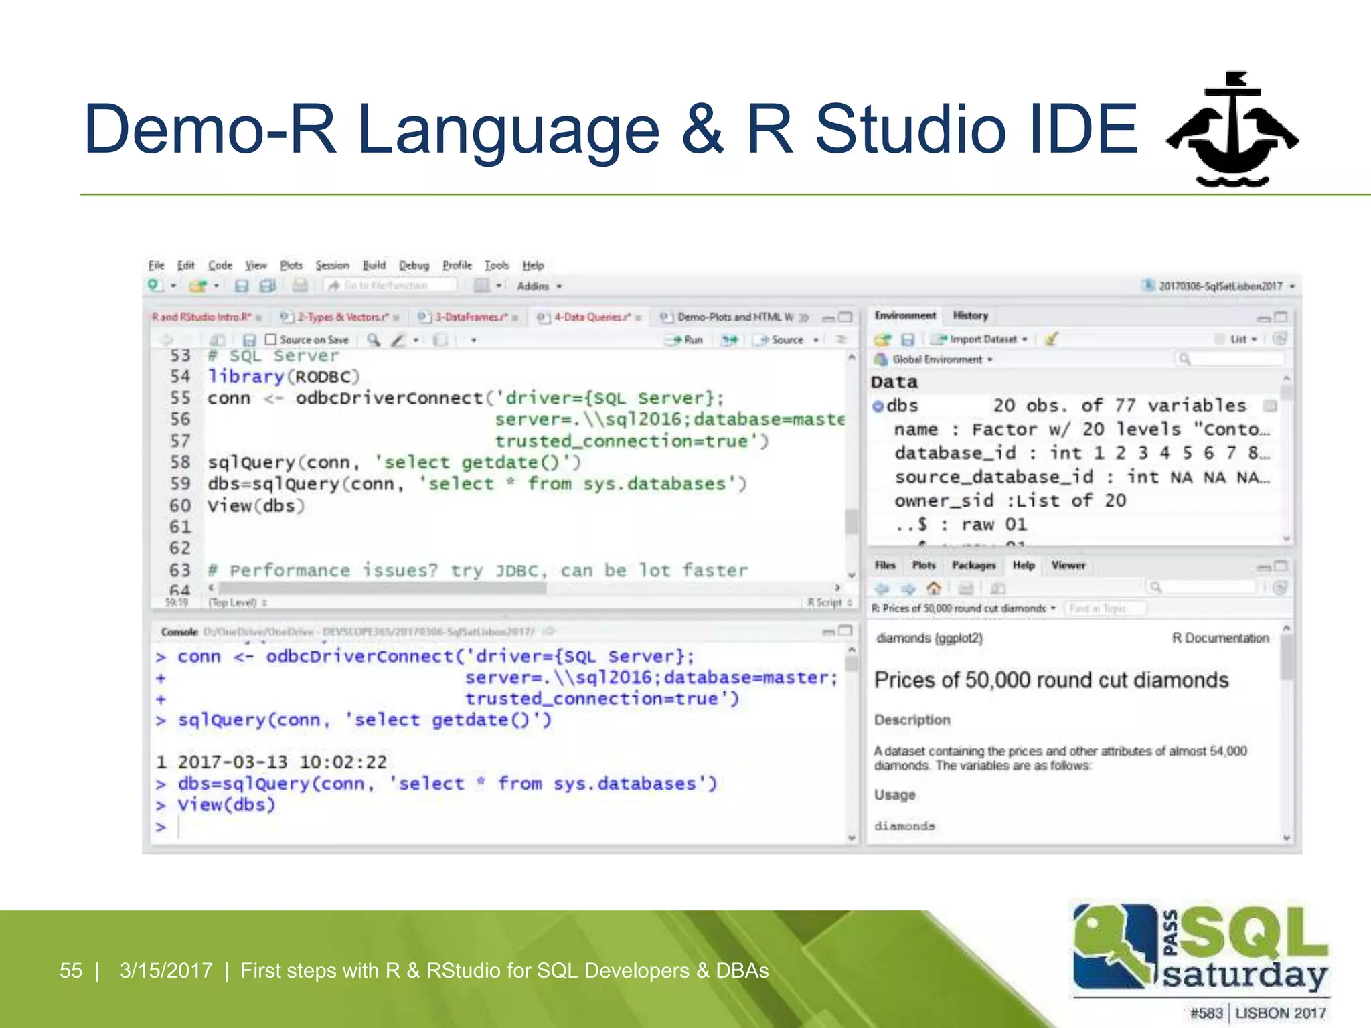This screenshot has height=1028, width=1371.
Task: Switch to the Viewer tab
Action: [x=1068, y=566]
